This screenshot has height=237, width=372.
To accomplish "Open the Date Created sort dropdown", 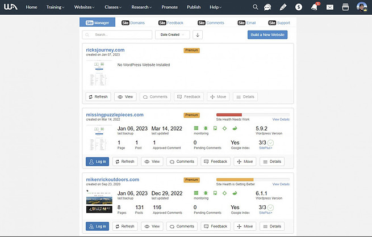I will pos(173,35).
